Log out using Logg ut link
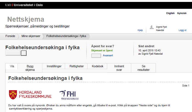192x112 pixels. point(182,30)
